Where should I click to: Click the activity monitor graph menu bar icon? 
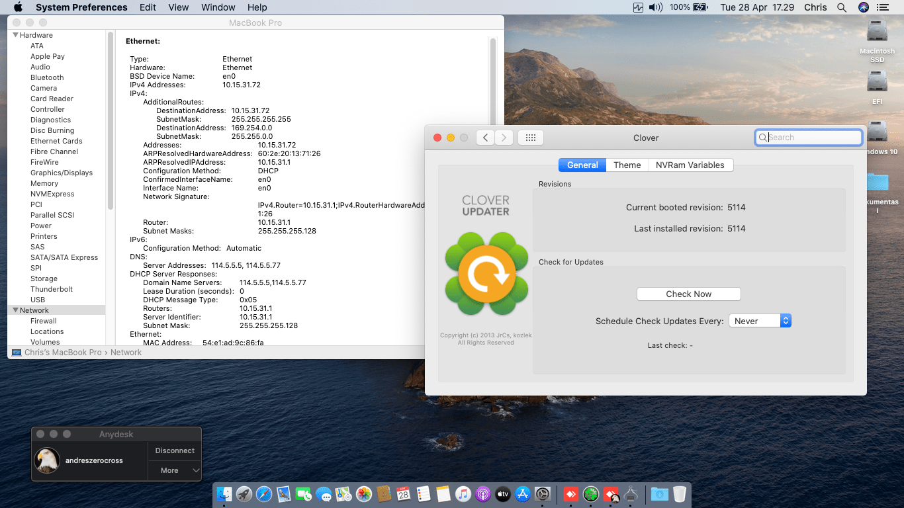point(639,7)
